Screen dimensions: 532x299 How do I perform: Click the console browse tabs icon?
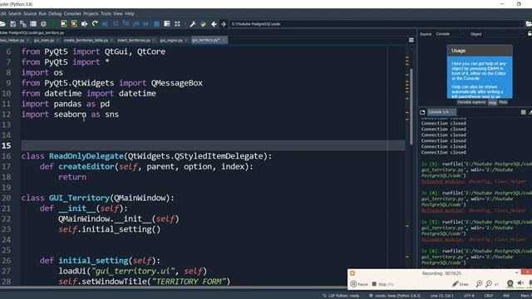click(x=422, y=112)
